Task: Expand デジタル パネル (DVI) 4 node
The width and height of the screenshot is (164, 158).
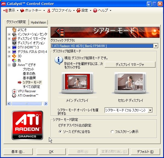Action: [x=9, y=52]
